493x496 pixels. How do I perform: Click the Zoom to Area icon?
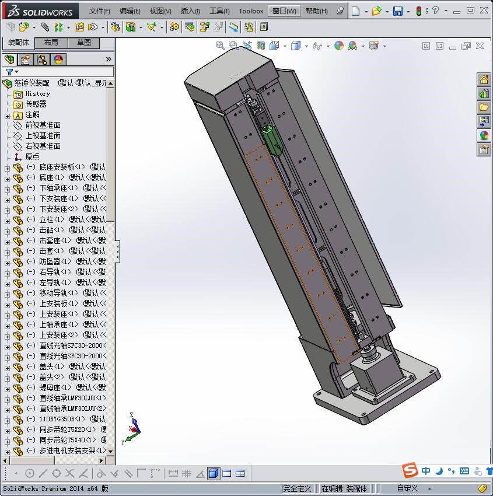pyautogui.click(x=233, y=46)
